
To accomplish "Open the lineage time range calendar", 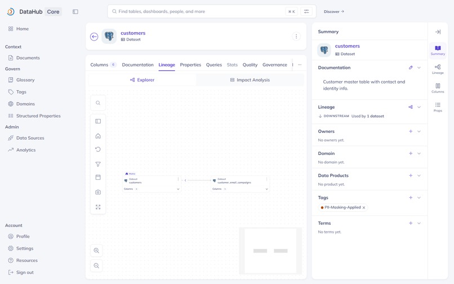I will pos(98,177).
